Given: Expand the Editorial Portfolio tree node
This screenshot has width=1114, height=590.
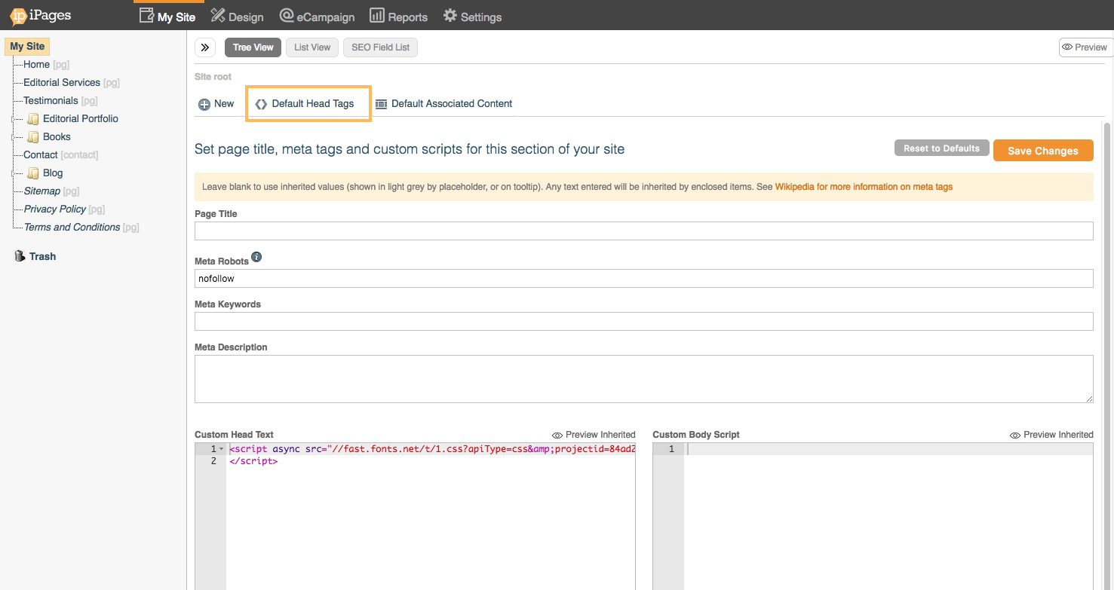Looking at the screenshot, I should 14,119.
